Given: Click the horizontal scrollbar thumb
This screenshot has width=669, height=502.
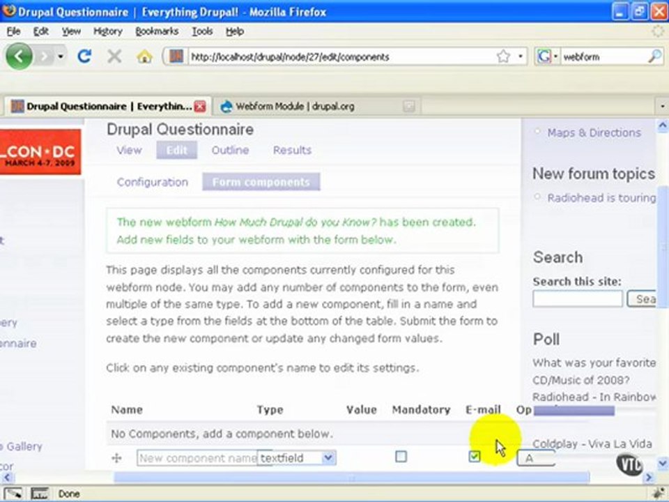Looking at the screenshot, I should coord(352,478).
